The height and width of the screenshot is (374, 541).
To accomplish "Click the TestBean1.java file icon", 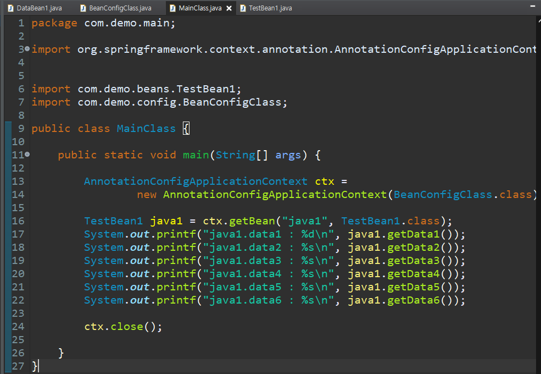I will click(x=243, y=8).
